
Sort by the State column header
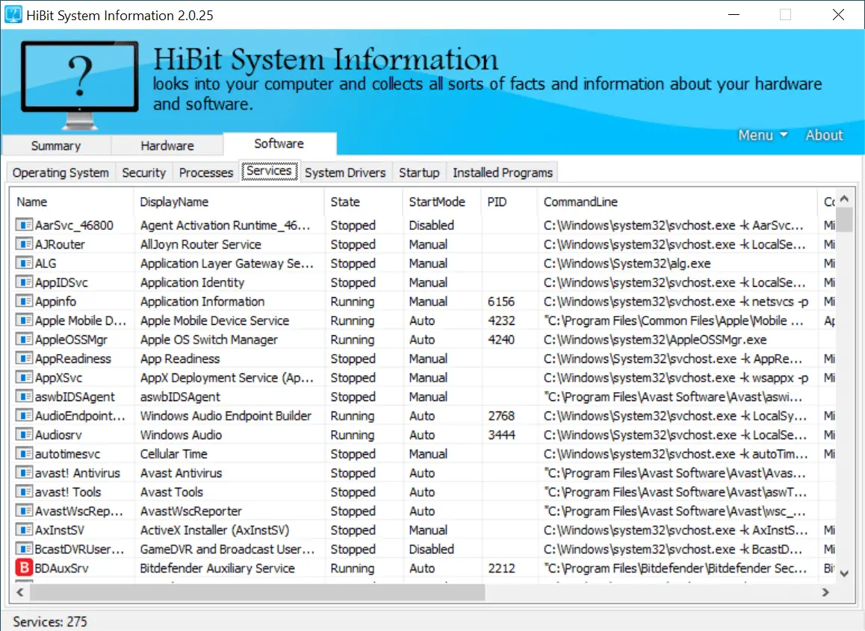(364, 202)
